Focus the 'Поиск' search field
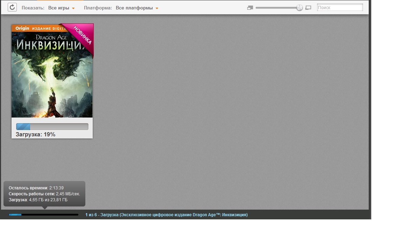The width and height of the screenshot is (403, 226). 340,7
